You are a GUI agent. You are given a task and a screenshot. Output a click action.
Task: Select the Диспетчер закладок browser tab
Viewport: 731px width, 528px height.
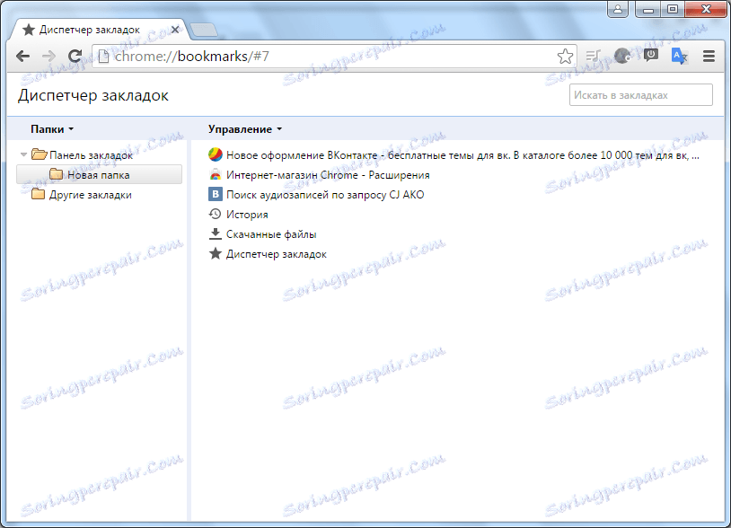99,30
